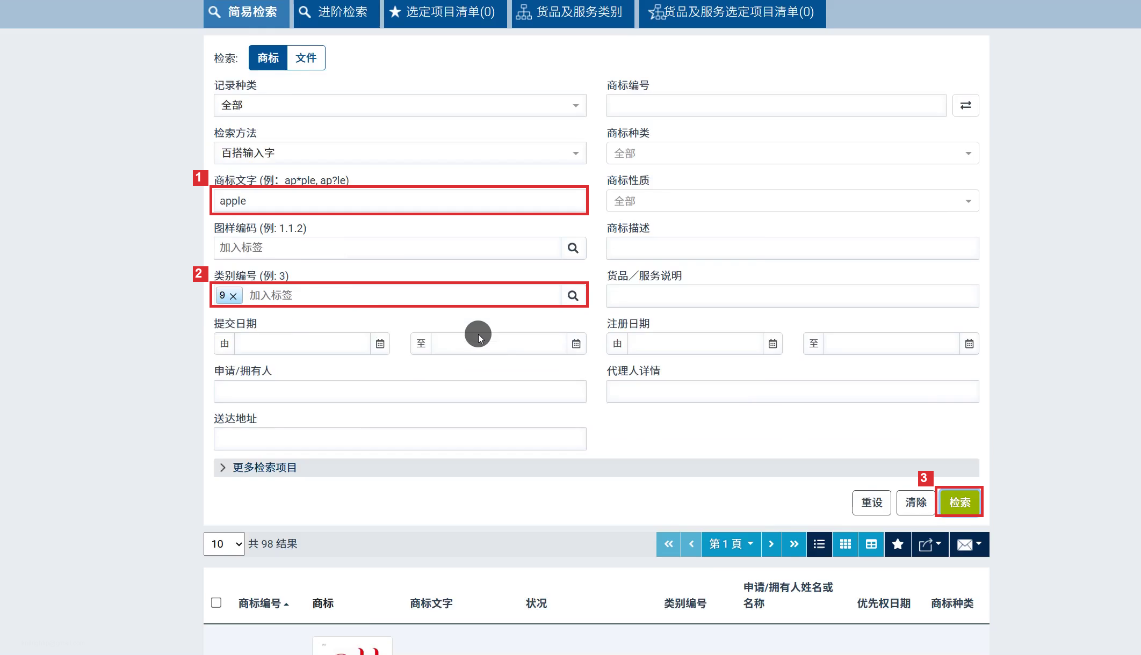The width and height of the screenshot is (1141, 655).
Task: Tick the select-all checkbox in table header
Action: [x=216, y=603]
